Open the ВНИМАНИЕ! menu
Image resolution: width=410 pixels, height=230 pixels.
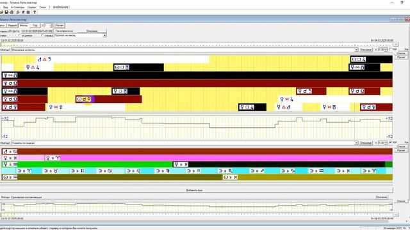tap(61, 7)
